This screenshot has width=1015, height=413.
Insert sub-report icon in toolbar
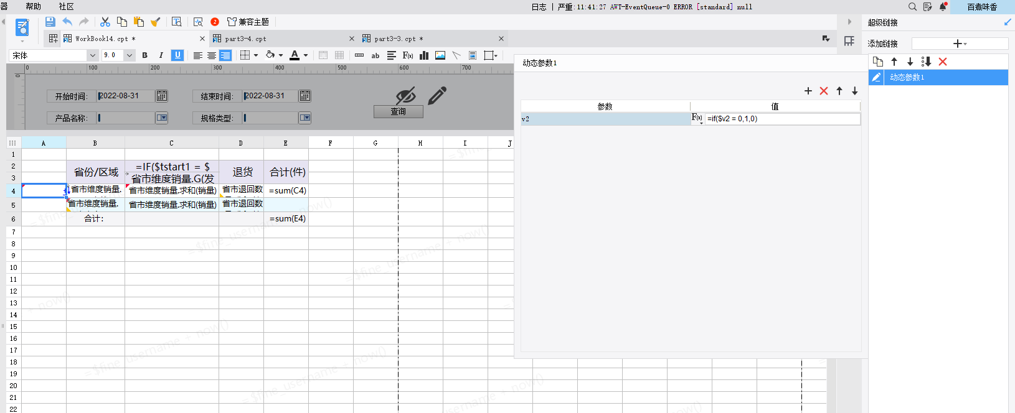[473, 55]
